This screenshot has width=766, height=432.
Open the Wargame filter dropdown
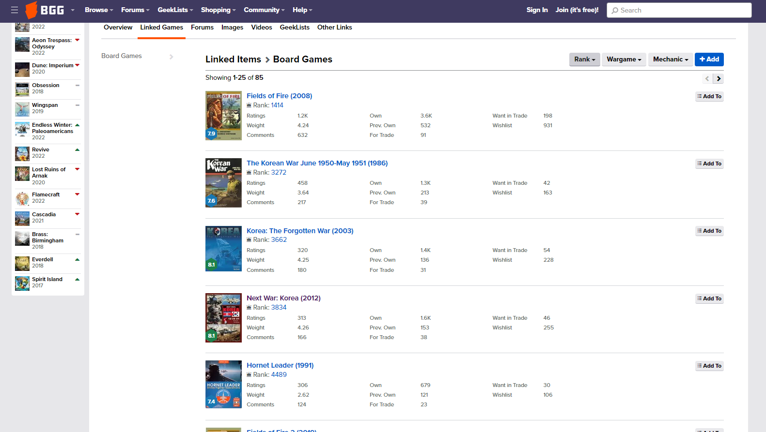click(x=624, y=60)
